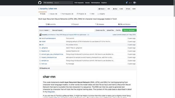This screenshot has width=175, height=98.
Task: Open the user avatar menu
Action: coord(135,3)
